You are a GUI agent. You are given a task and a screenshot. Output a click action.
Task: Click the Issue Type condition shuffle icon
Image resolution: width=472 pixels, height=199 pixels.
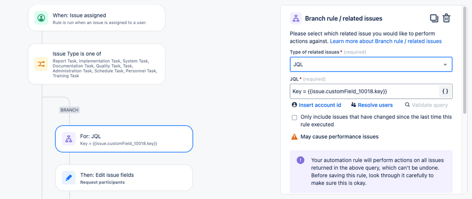pos(42,64)
